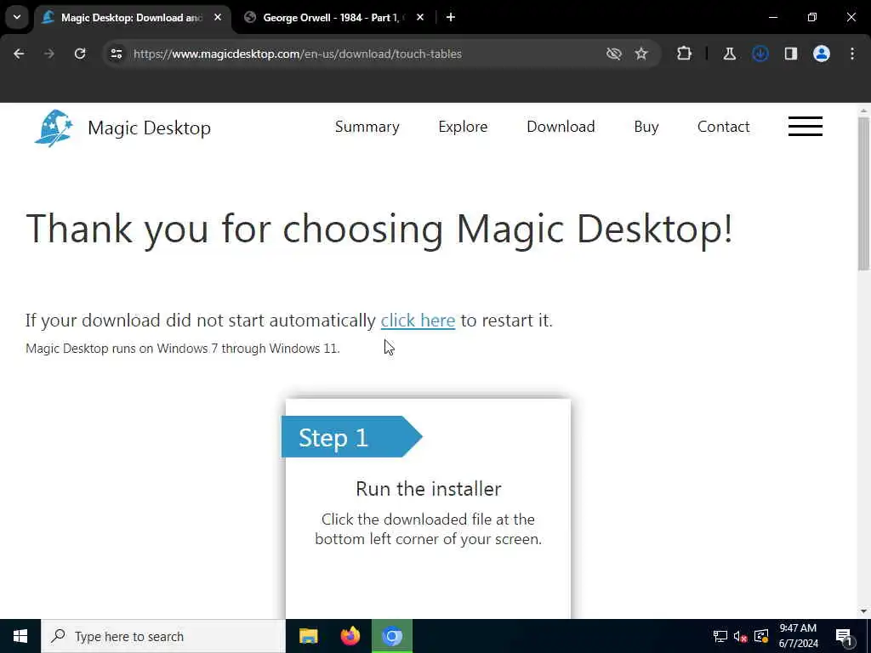Viewport: 871px width, 653px height.
Task: Click the Chrome taskbar icon
Action: (x=392, y=636)
